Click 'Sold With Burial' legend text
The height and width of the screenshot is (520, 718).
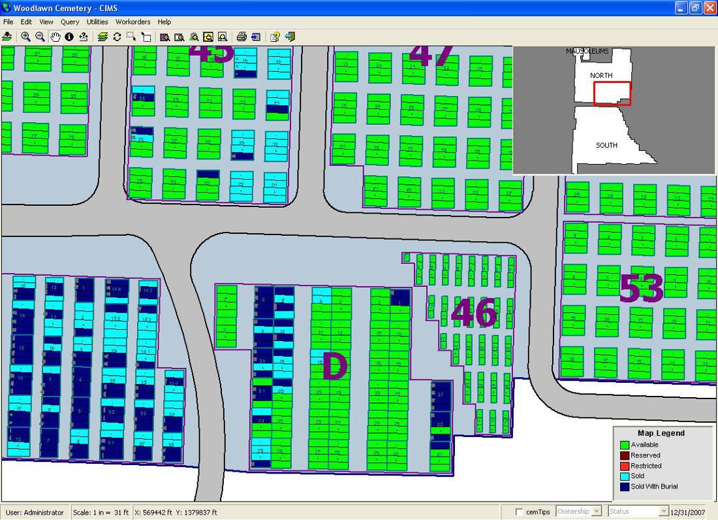(x=654, y=487)
